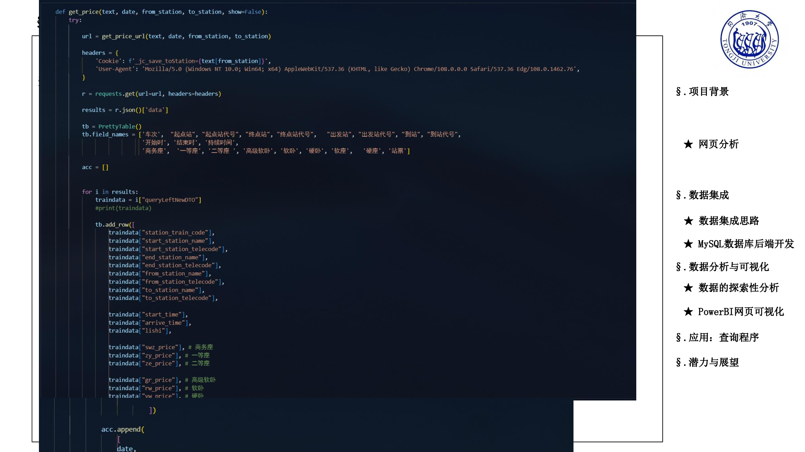Viewport: 805px width, 452px height.
Task: Click the star beside 数据集成思路
Action: 688,221
